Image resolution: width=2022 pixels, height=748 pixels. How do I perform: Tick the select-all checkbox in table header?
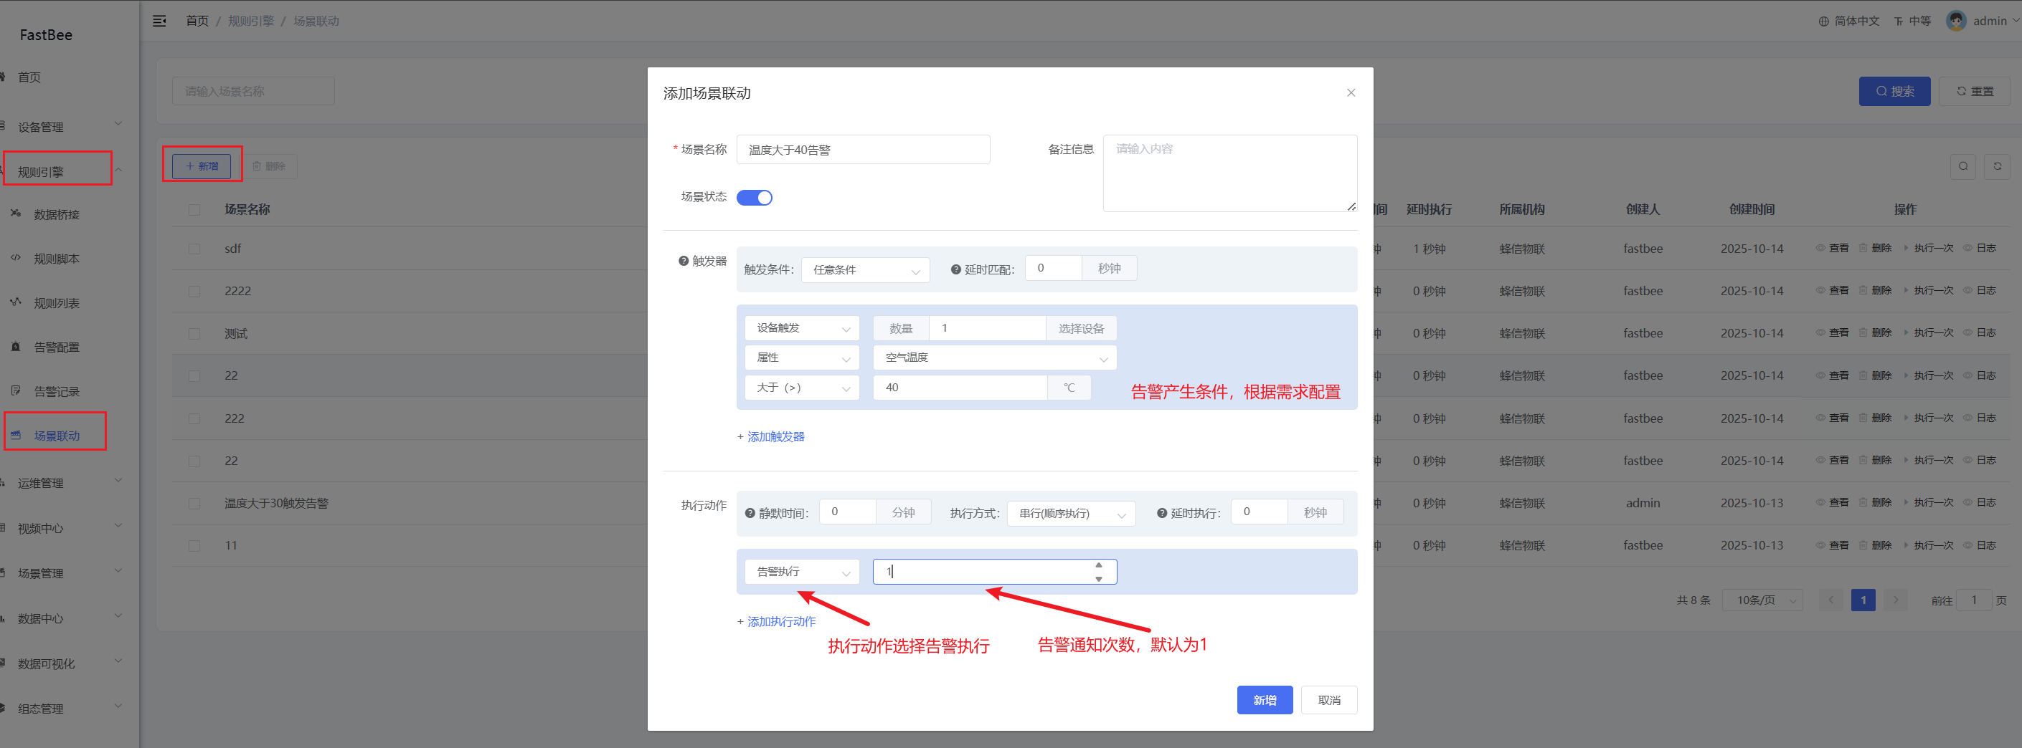coord(194,209)
